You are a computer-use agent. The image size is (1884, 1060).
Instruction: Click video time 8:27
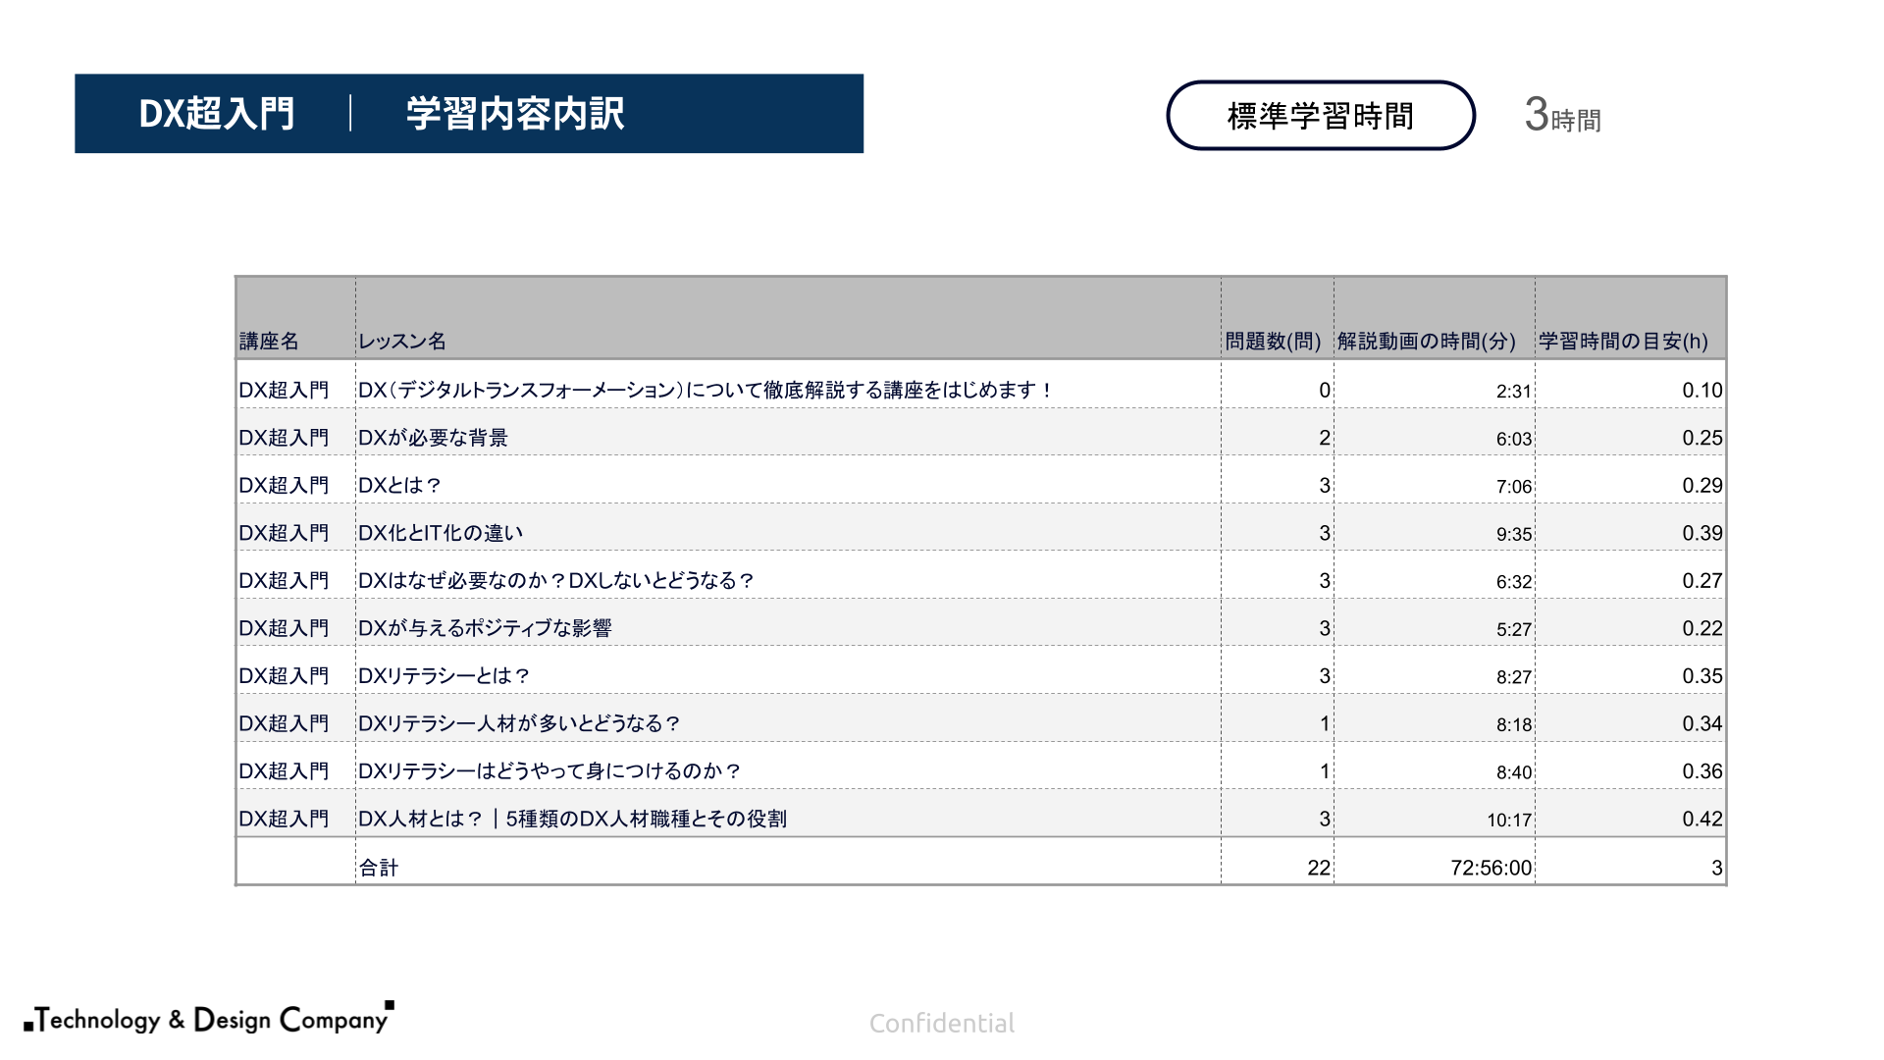(1514, 676)
